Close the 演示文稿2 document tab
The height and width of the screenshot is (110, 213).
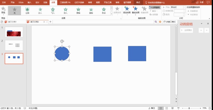coord(44,22)
